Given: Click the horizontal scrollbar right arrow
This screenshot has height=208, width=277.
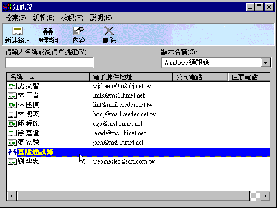Looking at the screenshot, I should 265,196.
